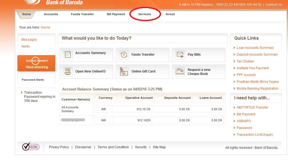288x164 pixels.
Task: Click the Accounts Summary document icon
Action: 68,55
